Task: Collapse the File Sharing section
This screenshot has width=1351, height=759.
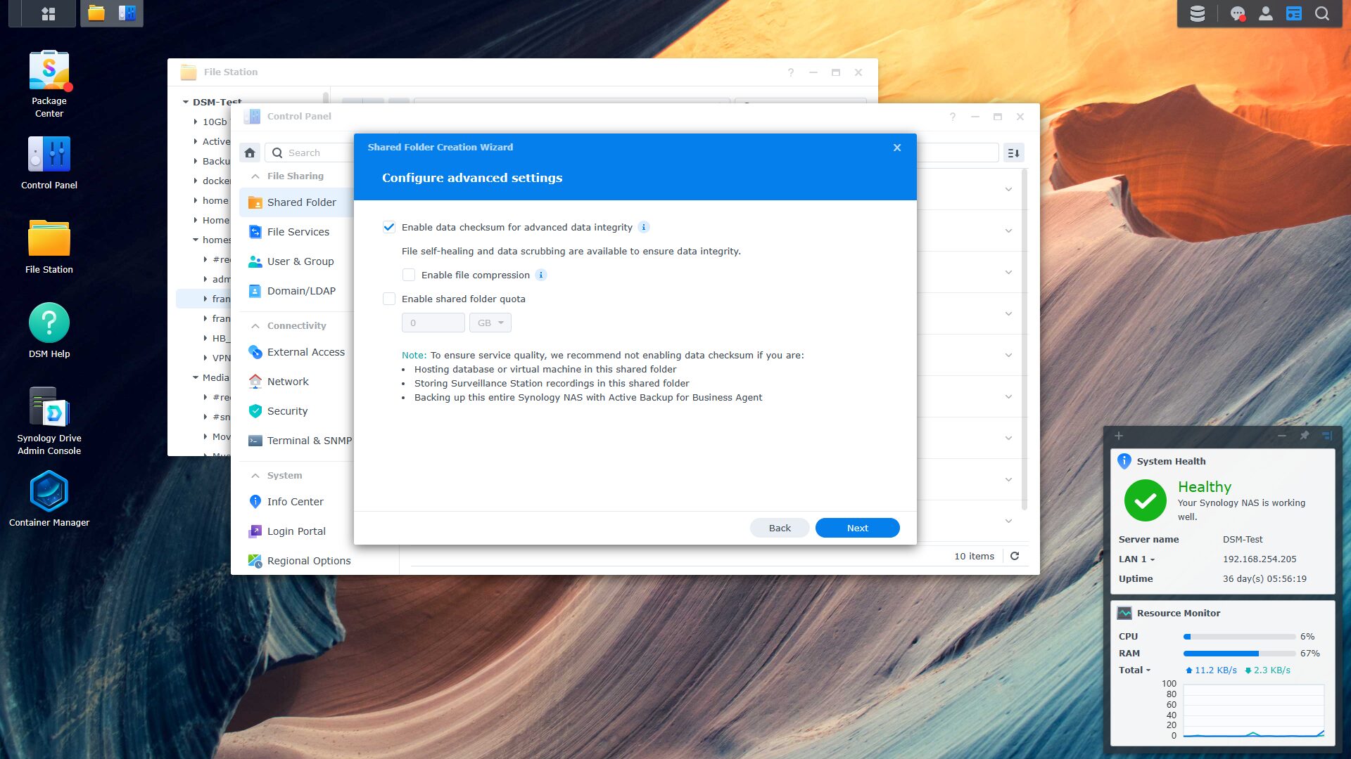Action: (x=255, y=176)
